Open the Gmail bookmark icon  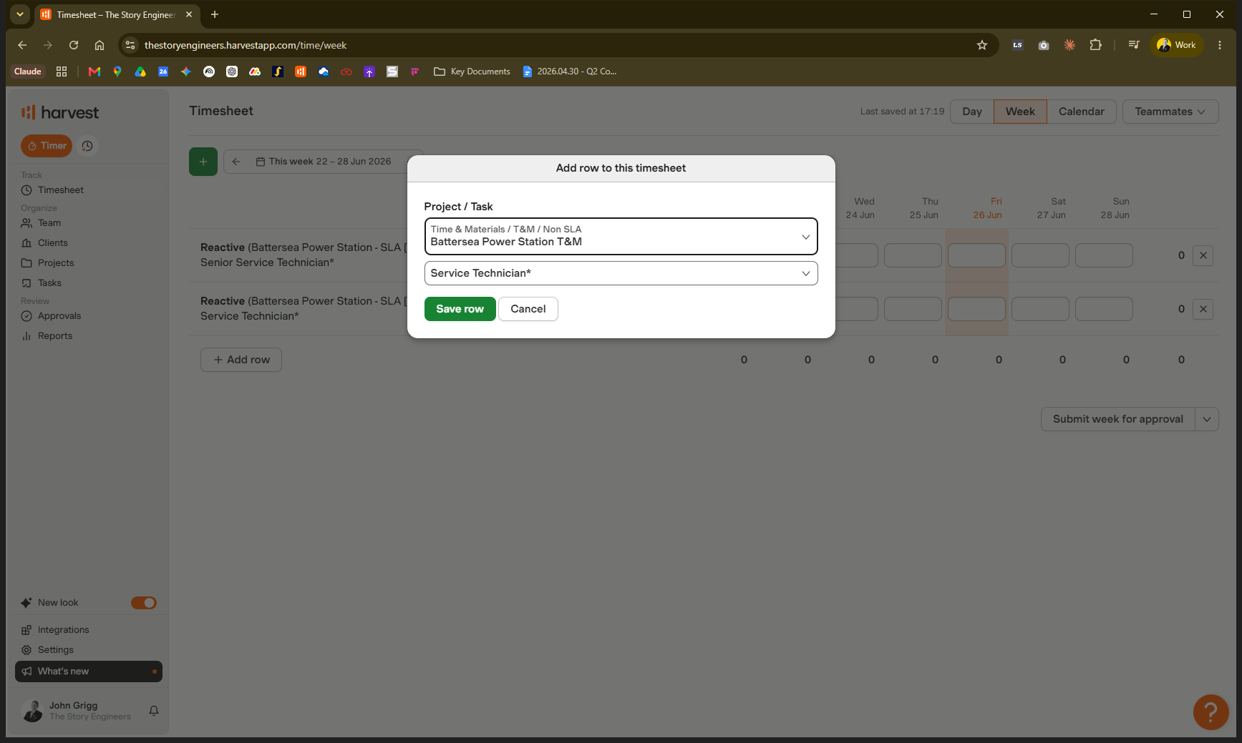(x=94, y=72)
